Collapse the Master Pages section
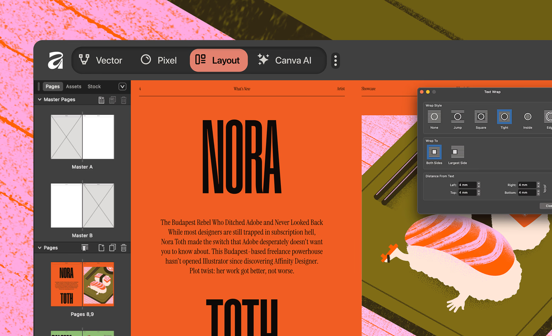Image resolution: width=552 pixels, height=336 pixels. point(40,99)
